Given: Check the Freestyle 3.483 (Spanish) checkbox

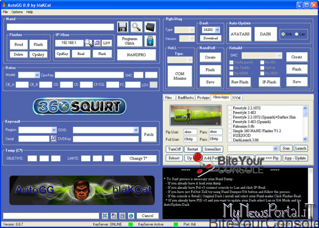Looking at the screenshot, I should (x=230, y=122).
